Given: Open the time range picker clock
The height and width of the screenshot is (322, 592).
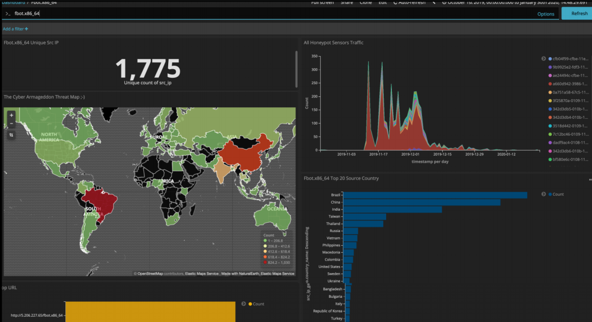Looking at the screenshot, I should click(444, 2).
